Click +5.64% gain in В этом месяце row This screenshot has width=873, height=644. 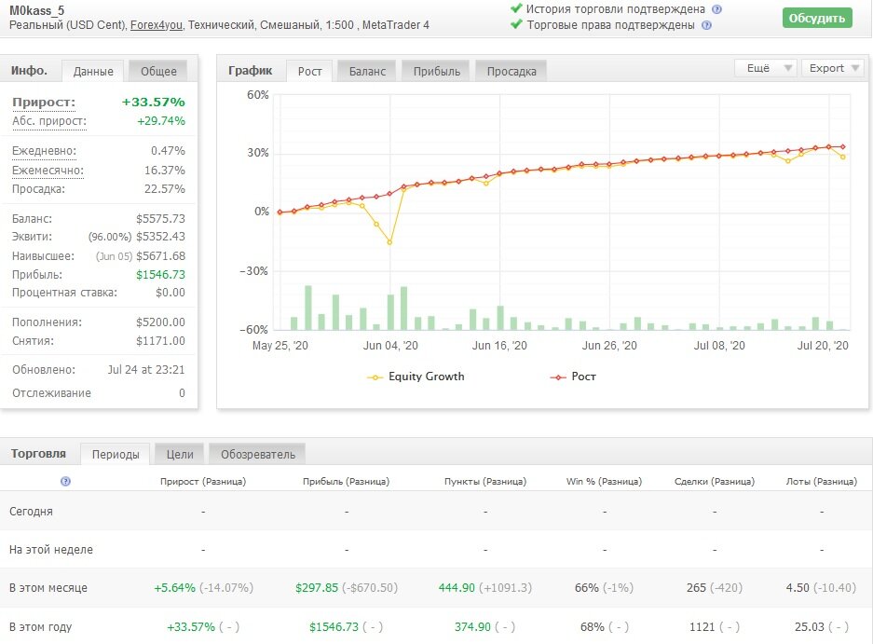pyautogui.click(x=175, y=588)
